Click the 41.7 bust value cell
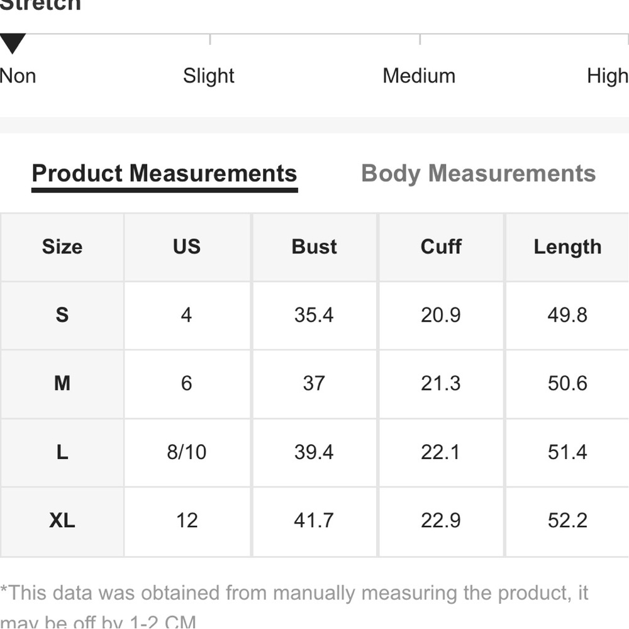The image size is (629, 629). tap(314, 520)
